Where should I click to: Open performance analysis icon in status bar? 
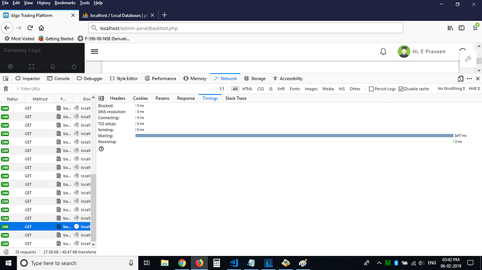pos(6,252)
